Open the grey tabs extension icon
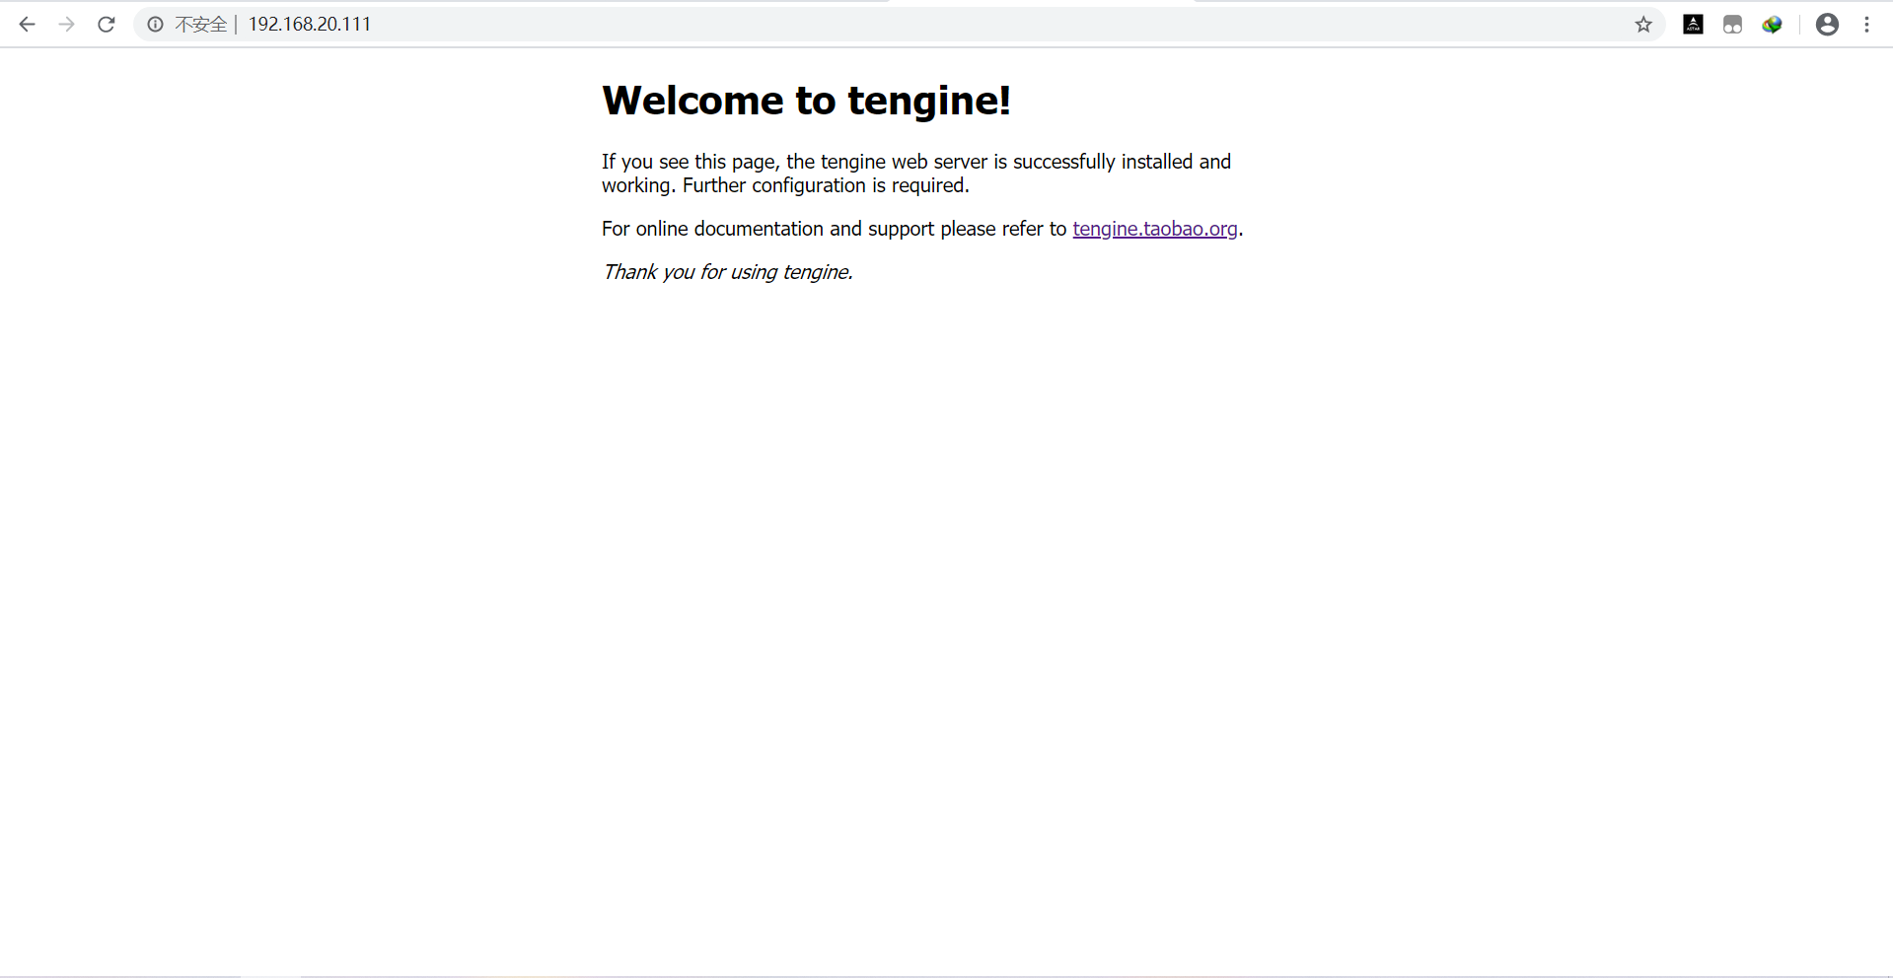Viewport: 1893px width, 978px height. [1732, 25]
